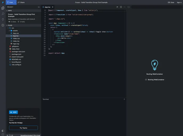Click the StackBlitz lightning logo
The height and width of the screenshot is (136, 183).
click(x=3, y=2)
